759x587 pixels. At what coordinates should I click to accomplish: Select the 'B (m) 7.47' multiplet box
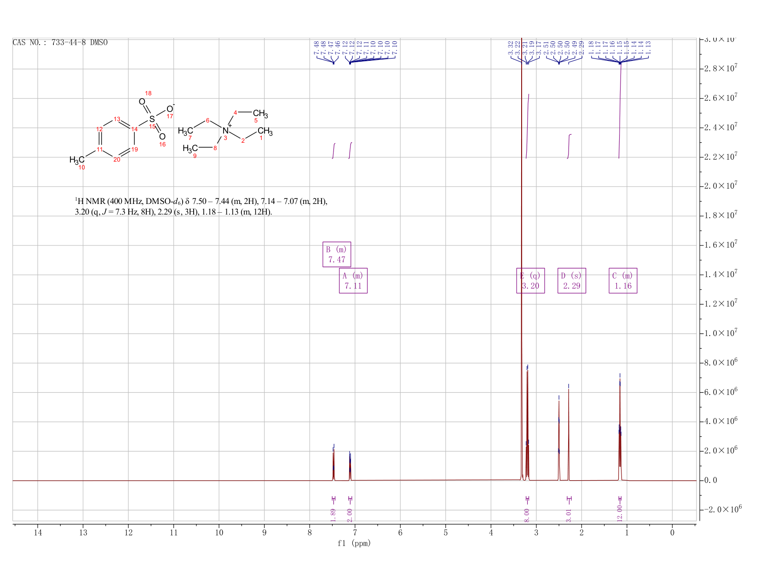pos(337,254)
